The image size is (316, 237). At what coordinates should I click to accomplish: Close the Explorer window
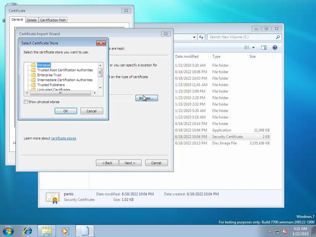tap(276, 29)
